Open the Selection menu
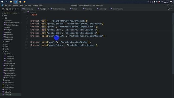The image size is (174, 98). (15, 5)
